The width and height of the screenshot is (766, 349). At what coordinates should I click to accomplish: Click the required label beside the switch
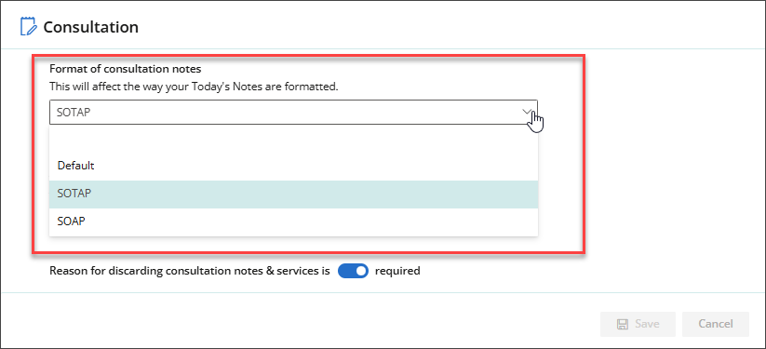397,271
